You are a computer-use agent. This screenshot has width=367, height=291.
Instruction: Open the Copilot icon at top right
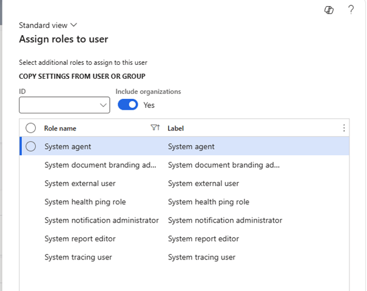[329, 10]
